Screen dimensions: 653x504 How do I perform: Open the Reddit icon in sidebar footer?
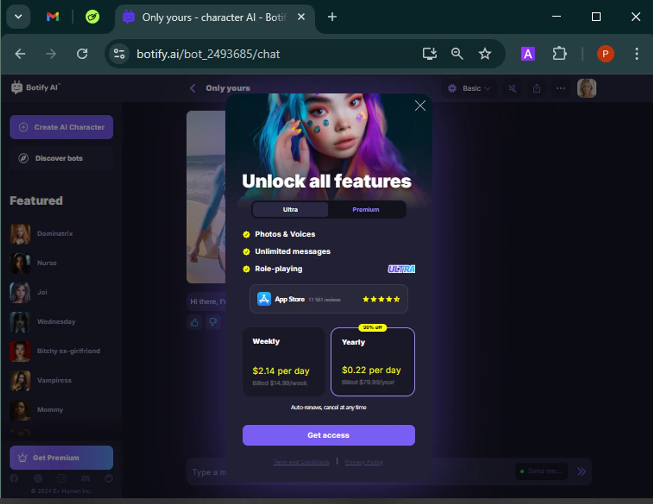click(109, 478)
